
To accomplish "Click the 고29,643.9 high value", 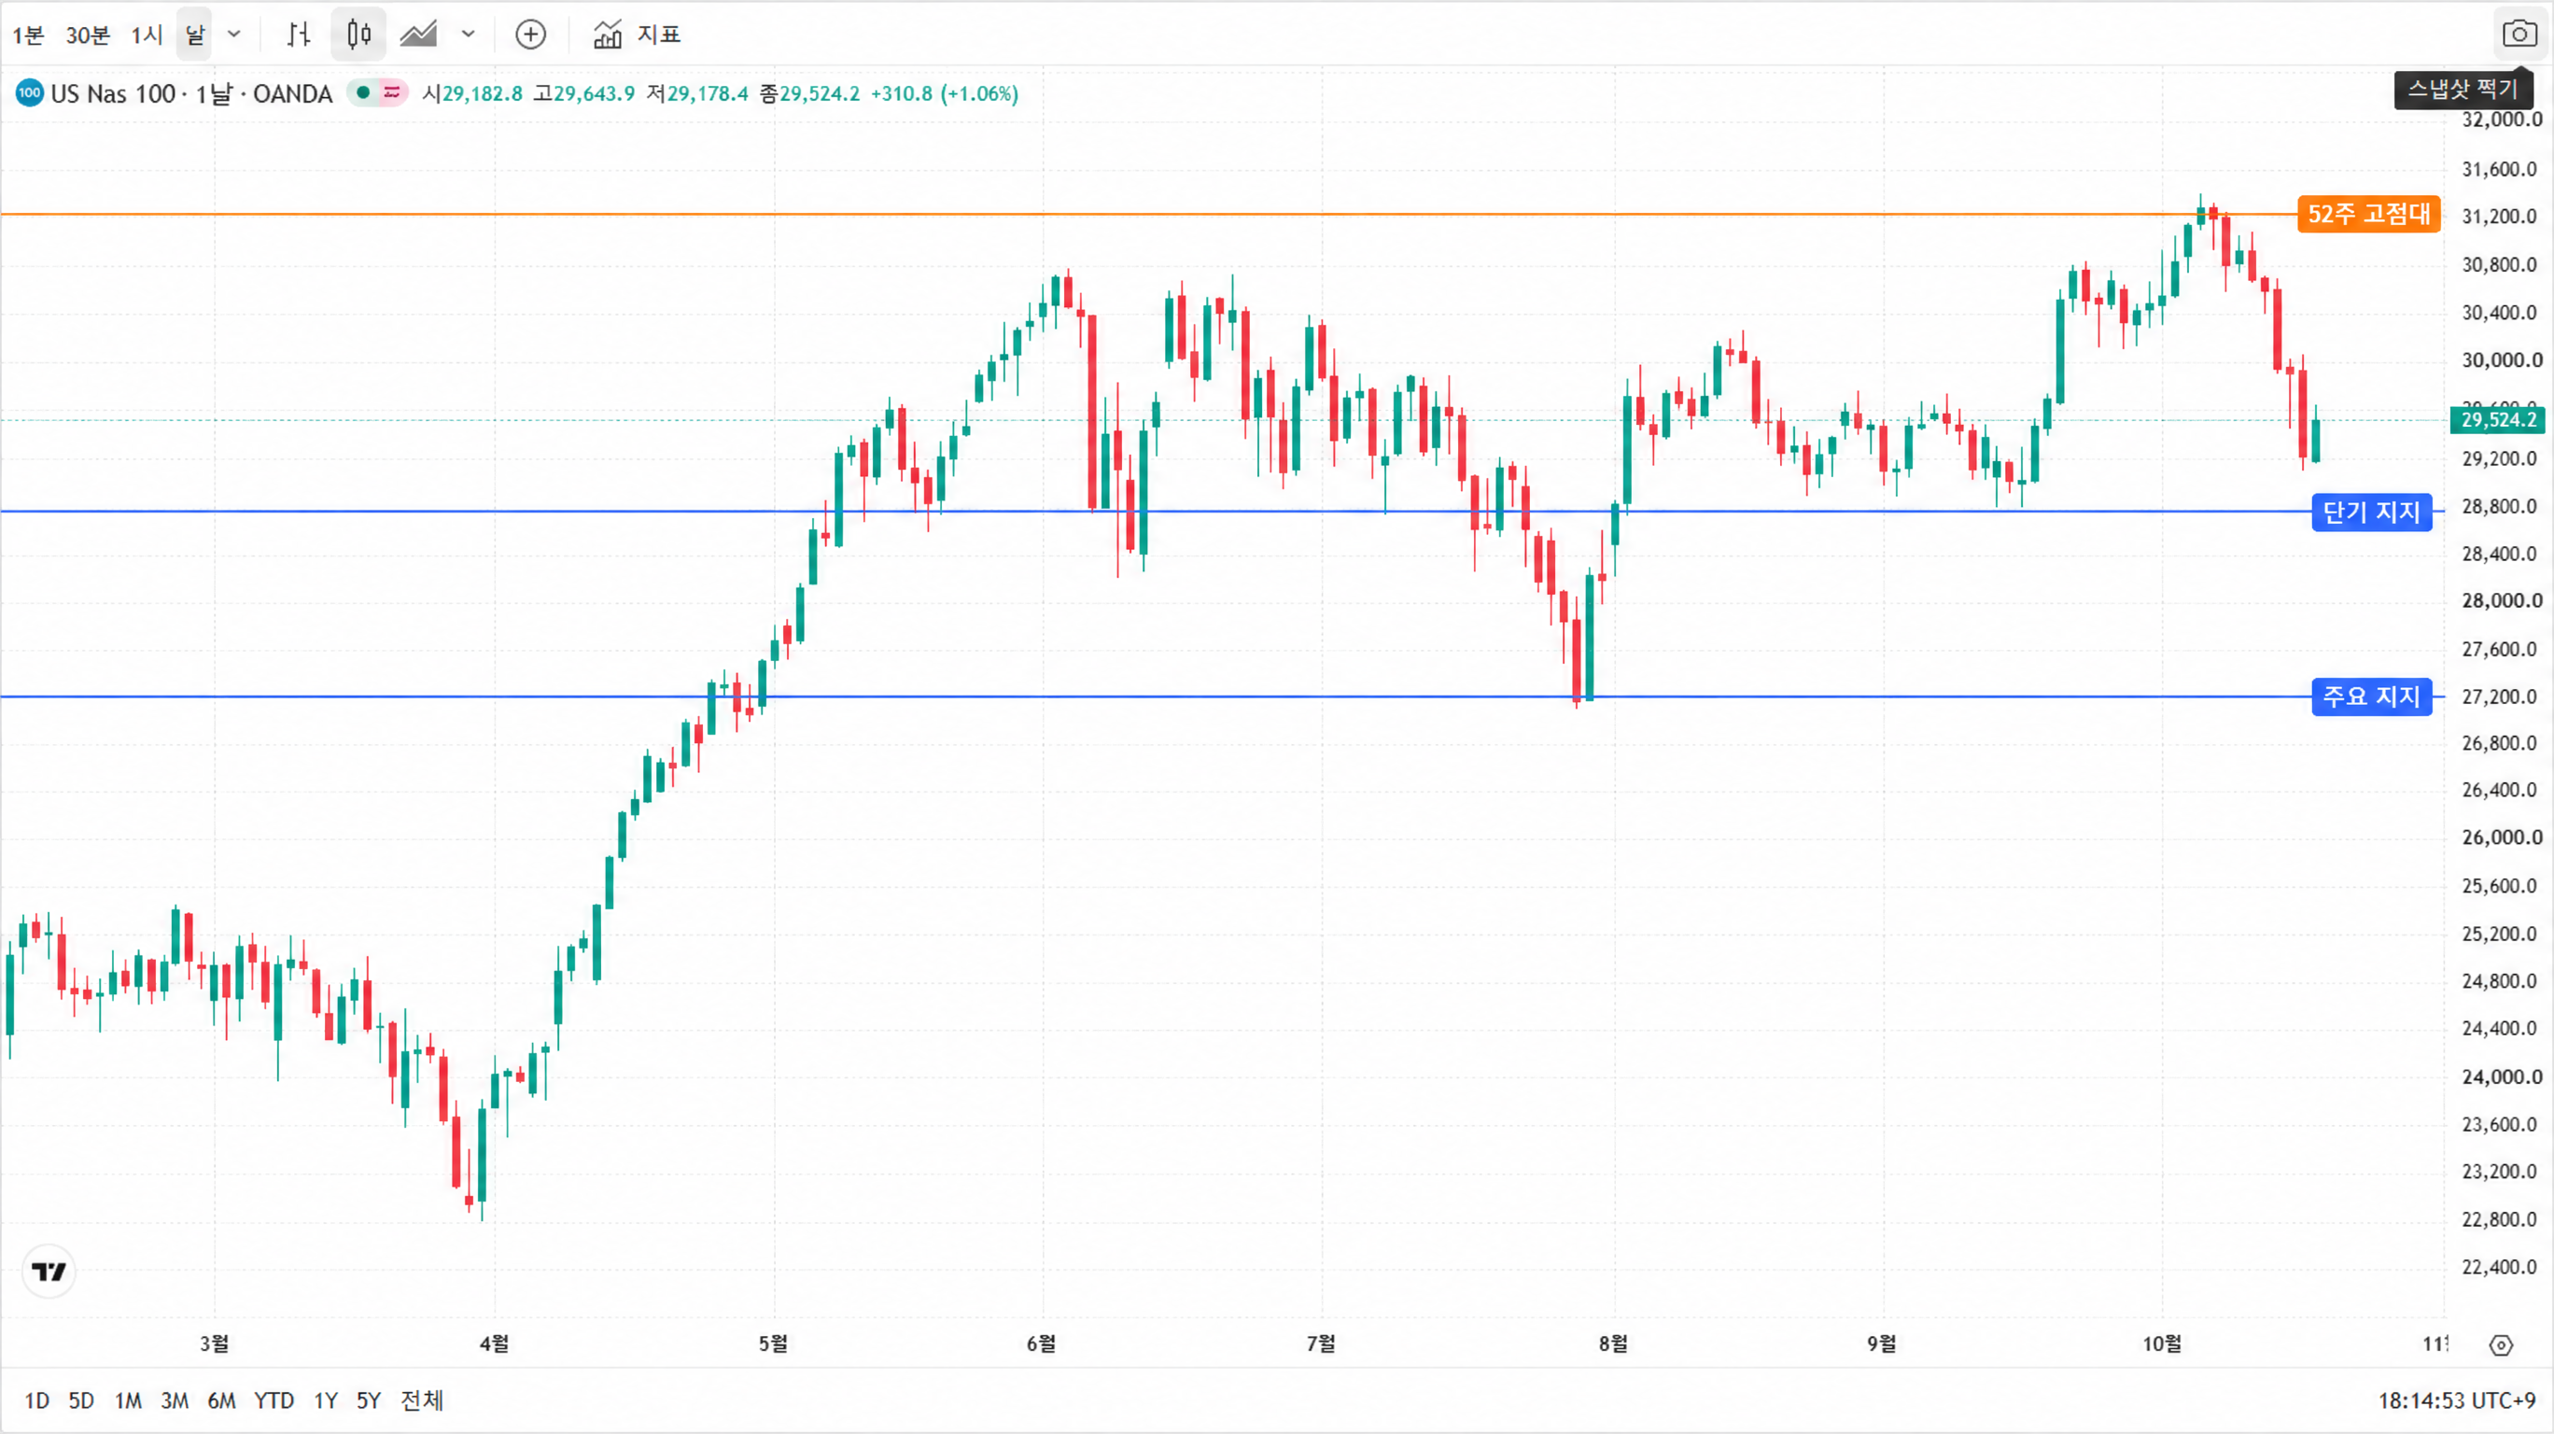I will 584,94.
